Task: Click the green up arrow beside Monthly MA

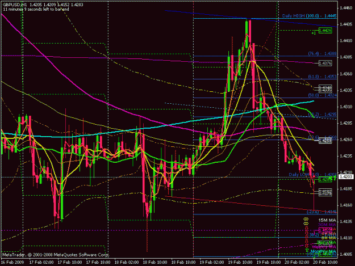Action: click(x=307, y=251)
